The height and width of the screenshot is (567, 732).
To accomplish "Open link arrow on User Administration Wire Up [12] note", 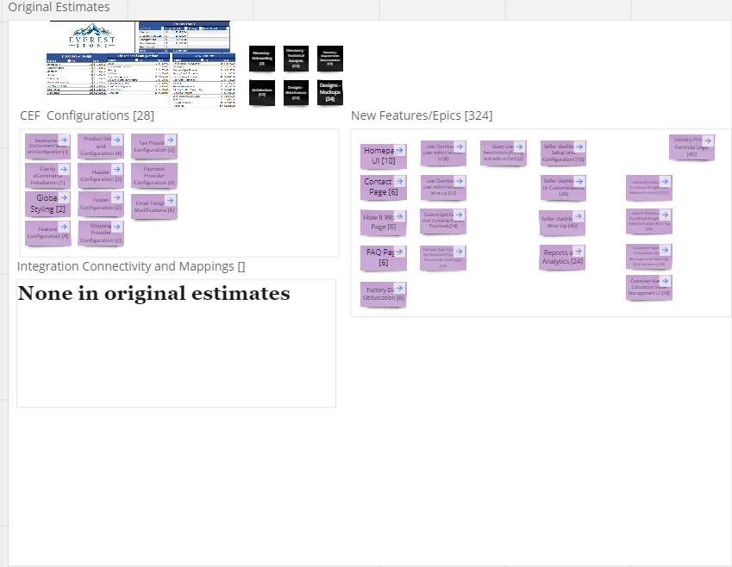I will point(460,181).
